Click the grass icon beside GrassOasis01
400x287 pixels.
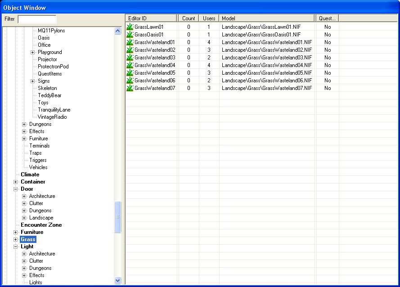tap(130, 35)
